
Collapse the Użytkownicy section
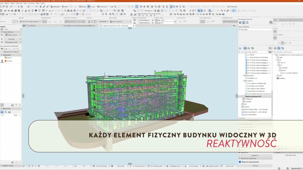(2, 55)
